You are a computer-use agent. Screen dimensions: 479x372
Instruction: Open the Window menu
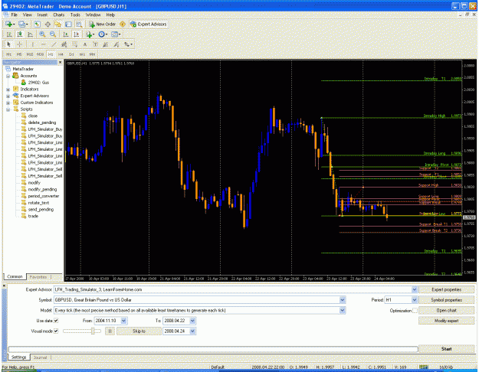click(x=93, y=15)
